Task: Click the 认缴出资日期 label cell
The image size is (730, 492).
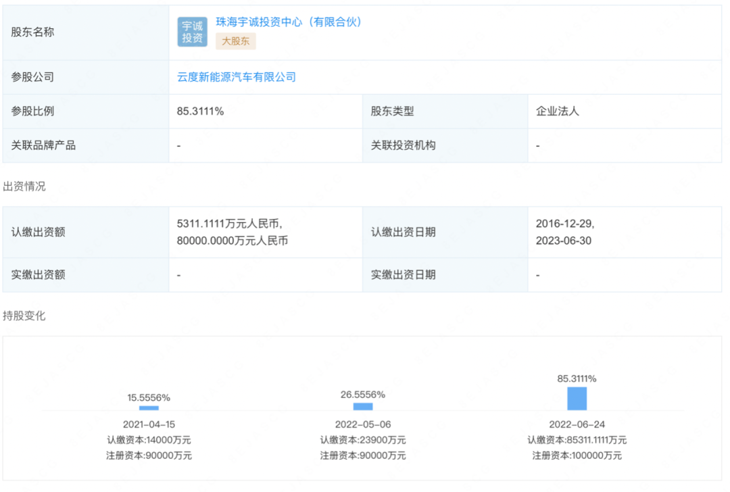Action: [445, 232]
